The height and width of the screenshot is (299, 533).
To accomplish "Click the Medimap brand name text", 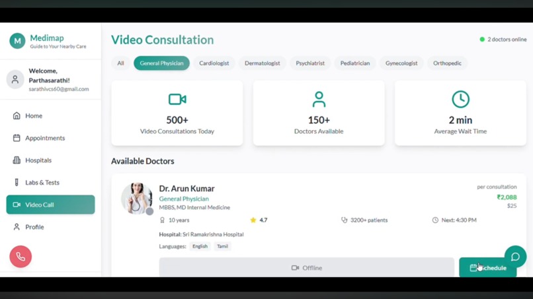I will pos(47,38).
